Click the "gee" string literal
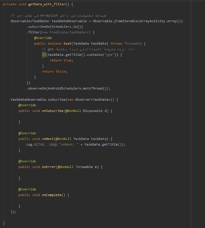This screenshot has height=228, width=205. [109, 55]
